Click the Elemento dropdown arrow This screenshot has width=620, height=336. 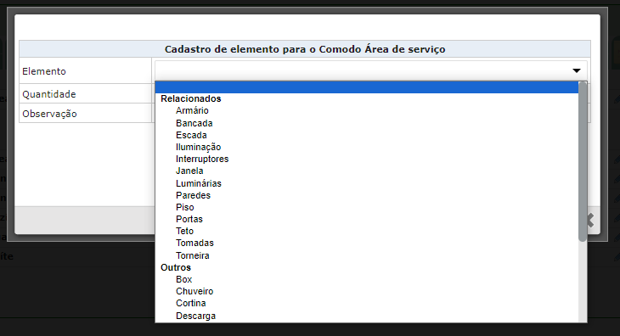(x=576, y=70)
